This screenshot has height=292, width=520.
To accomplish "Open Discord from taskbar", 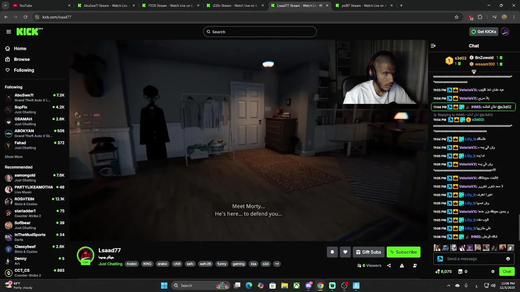I will coord(309,286).
